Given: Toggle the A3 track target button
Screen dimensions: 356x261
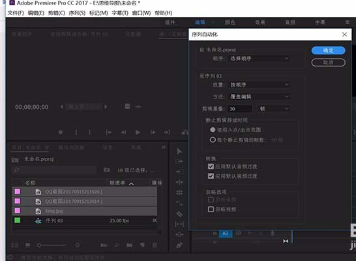Looking at the screenshot, I should 226,234.
